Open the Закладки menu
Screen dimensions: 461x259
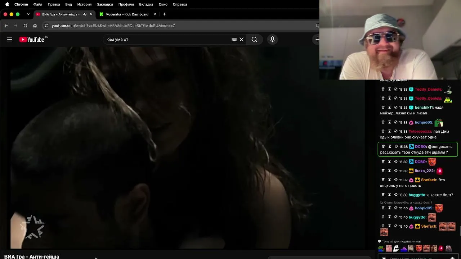pos(105,4)
